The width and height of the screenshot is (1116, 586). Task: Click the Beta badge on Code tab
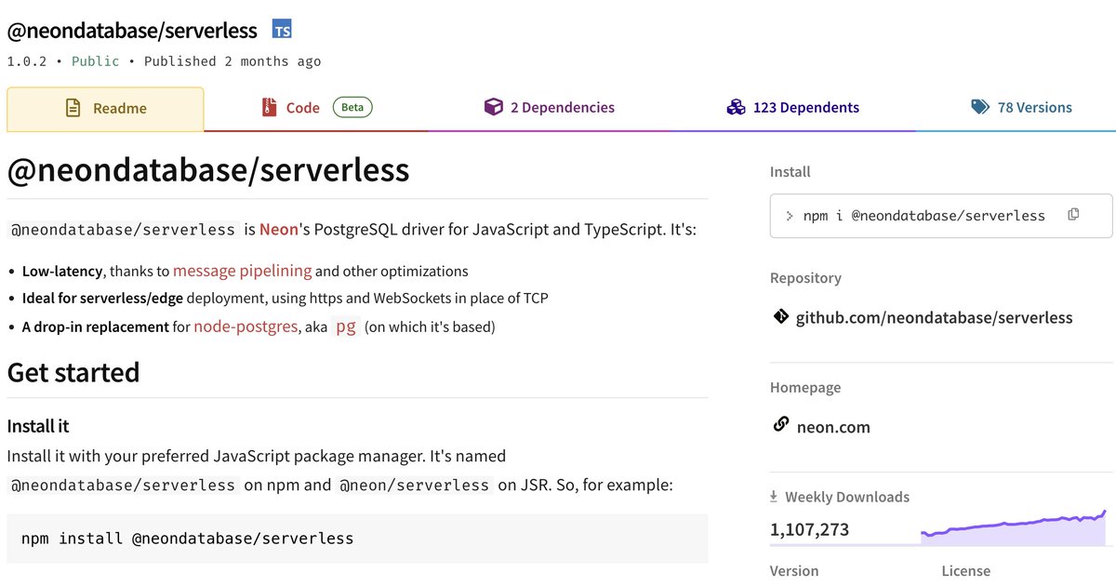[x=352, y=107]
